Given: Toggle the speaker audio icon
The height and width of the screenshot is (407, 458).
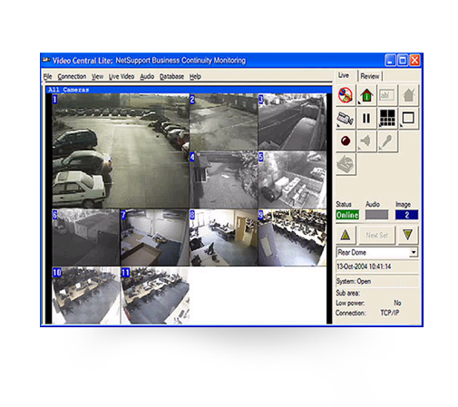Looking at the screenshot, I should click(366, 141).
